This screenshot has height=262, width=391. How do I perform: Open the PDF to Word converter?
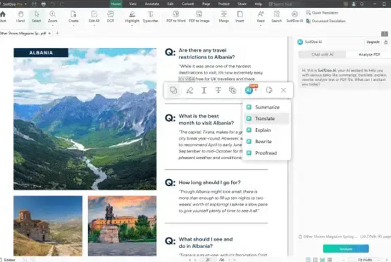tap(175, 17)
